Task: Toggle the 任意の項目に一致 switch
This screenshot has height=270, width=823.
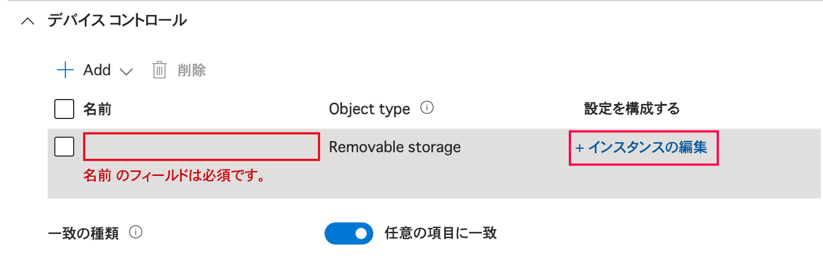Action: point(349,233)
